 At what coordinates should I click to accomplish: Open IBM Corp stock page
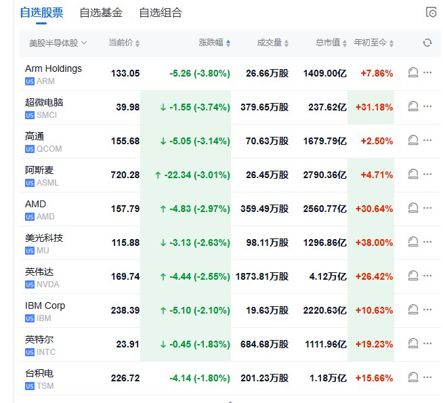[x=45, y=305]
